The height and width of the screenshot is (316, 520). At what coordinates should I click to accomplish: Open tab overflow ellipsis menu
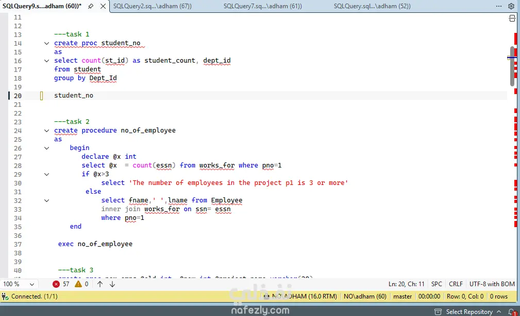499,6
